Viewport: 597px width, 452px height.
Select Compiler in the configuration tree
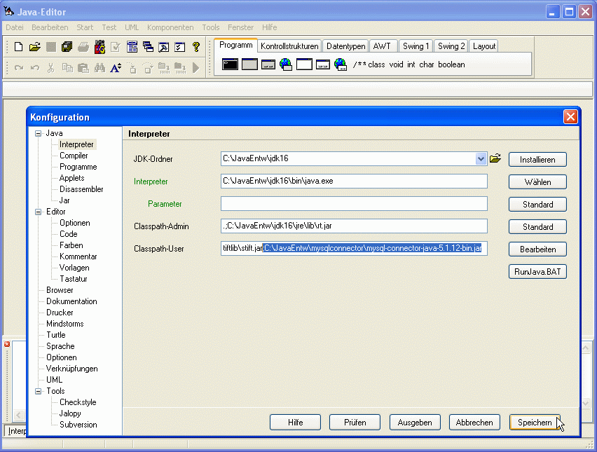(74, 156)
